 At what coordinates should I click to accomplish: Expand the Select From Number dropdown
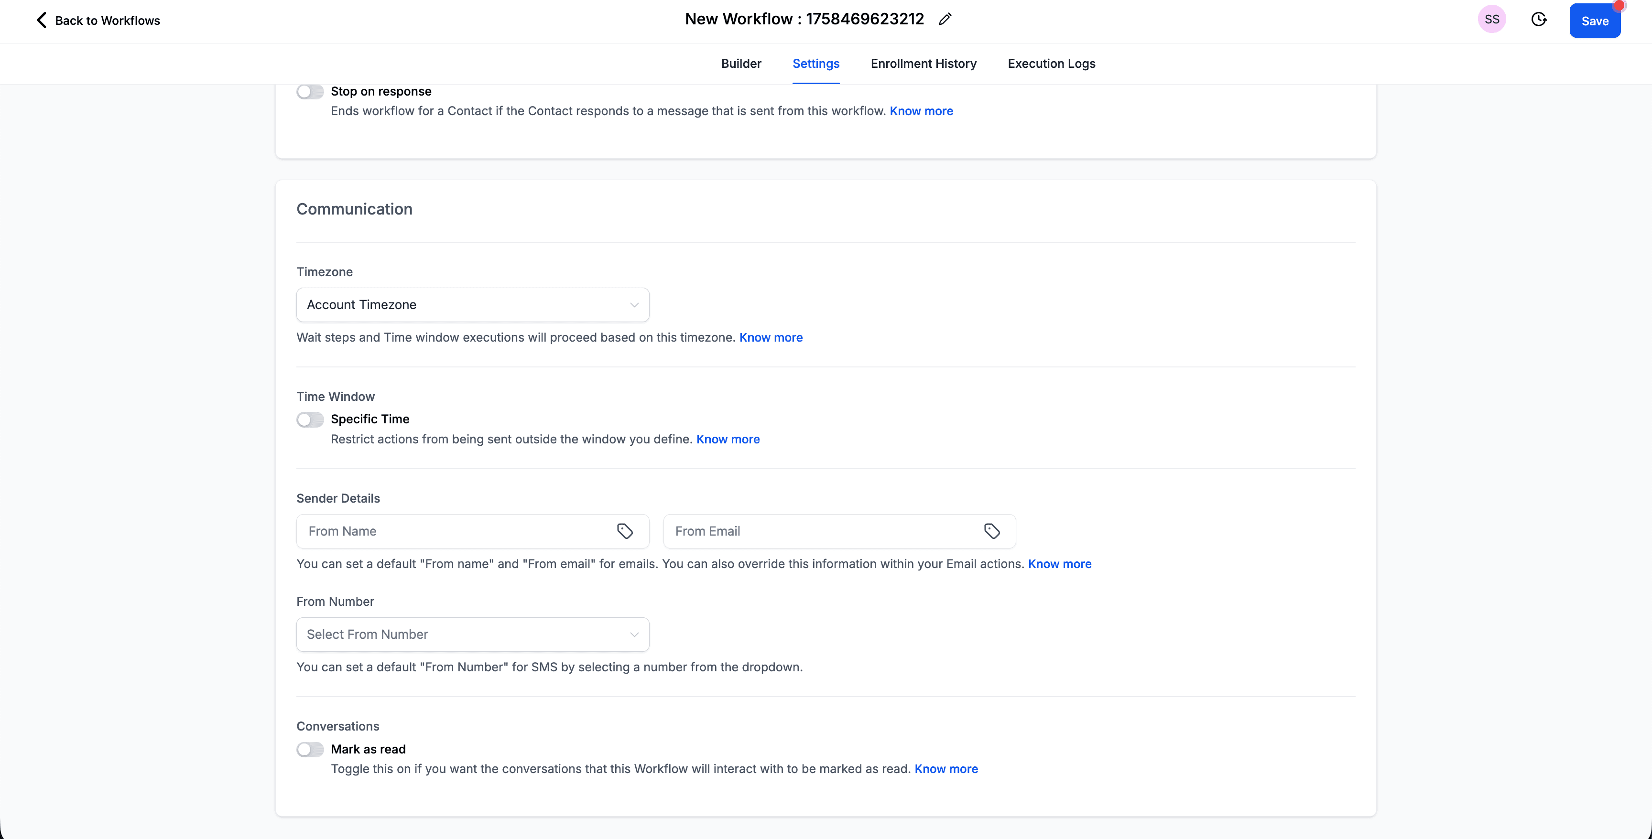[x=473, y=634]
